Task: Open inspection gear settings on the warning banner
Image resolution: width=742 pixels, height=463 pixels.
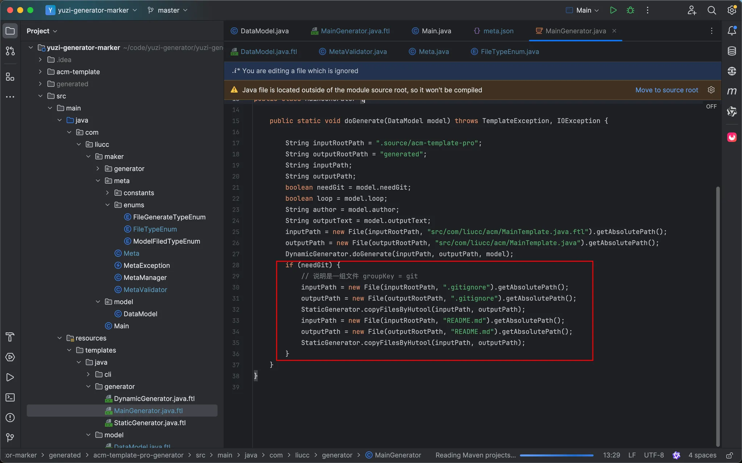Action: point(711,90)
